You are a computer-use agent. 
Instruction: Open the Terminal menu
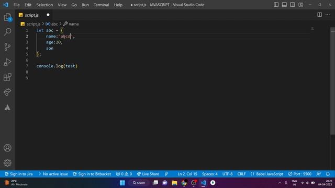(x=101, y=5)
